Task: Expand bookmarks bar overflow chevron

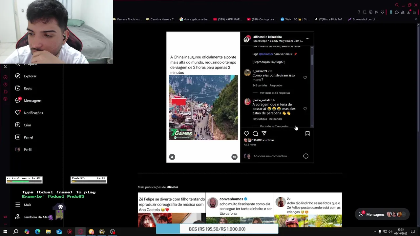Action: (416, 19)
